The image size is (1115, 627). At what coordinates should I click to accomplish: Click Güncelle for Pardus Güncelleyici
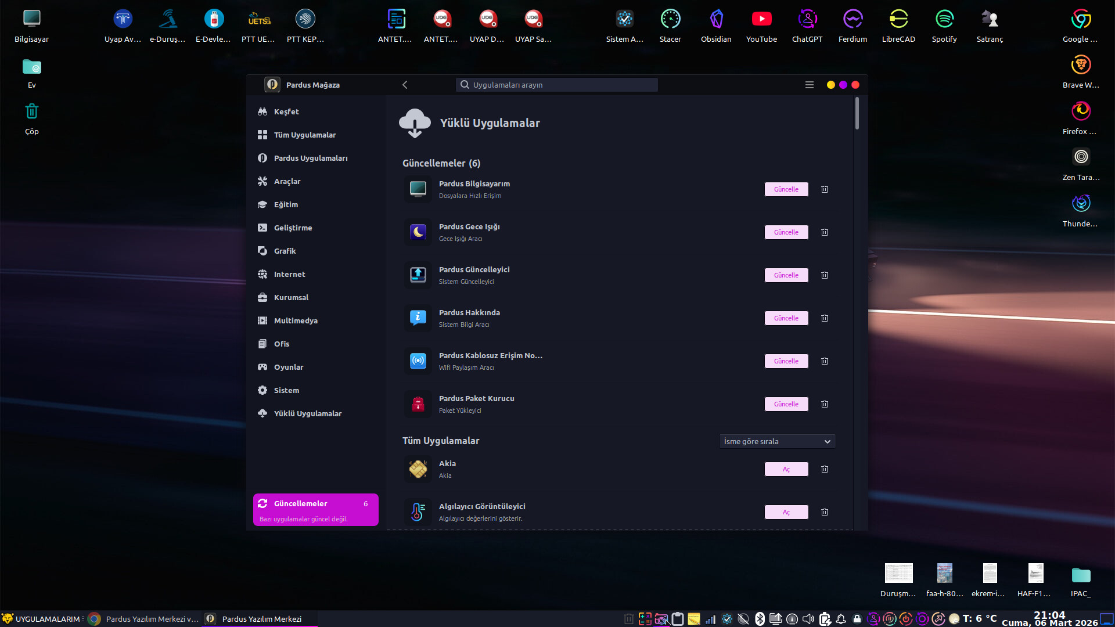(x=786, y=275)
